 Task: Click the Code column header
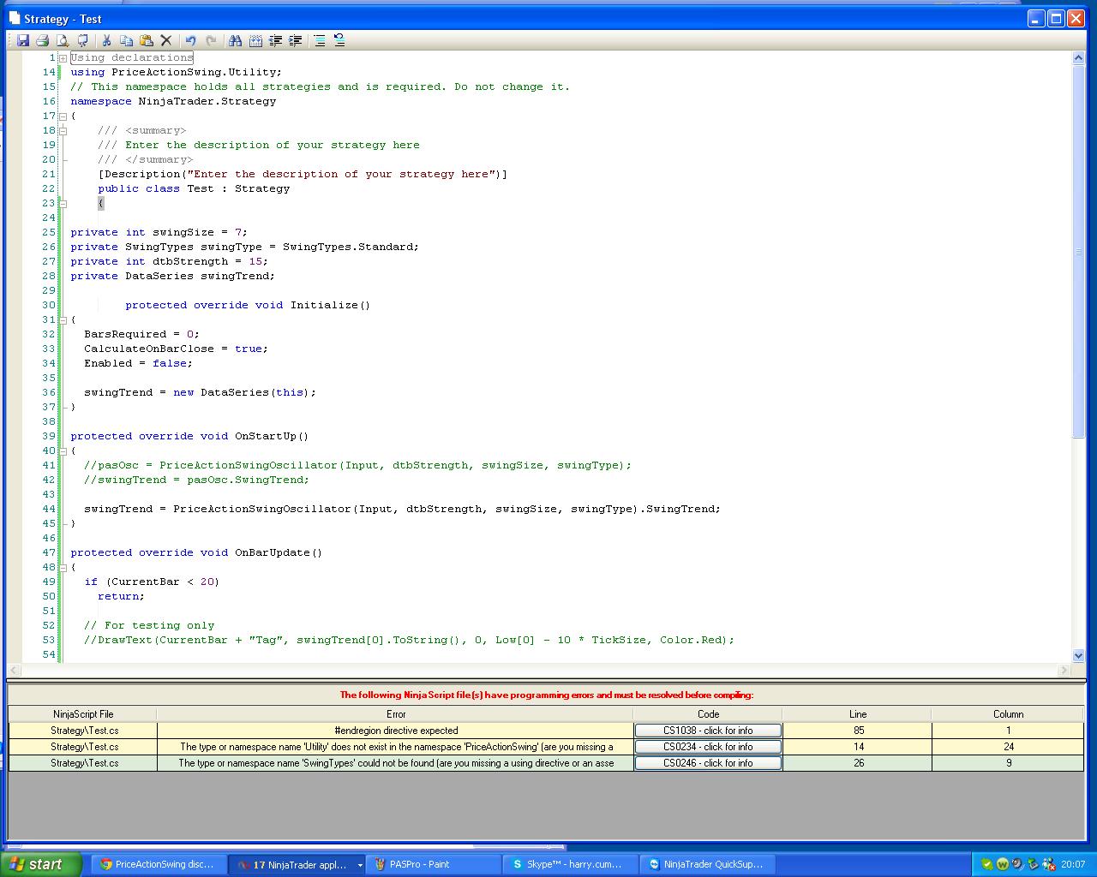pyautogui.click(x=708, y=714)
